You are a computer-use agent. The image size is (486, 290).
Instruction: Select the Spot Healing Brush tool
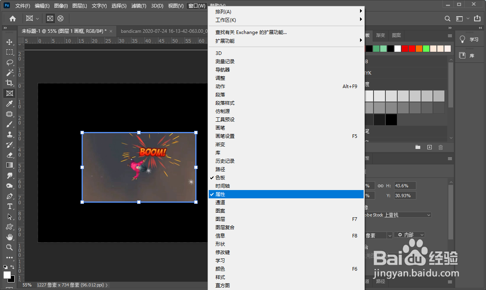pos(10,114)
